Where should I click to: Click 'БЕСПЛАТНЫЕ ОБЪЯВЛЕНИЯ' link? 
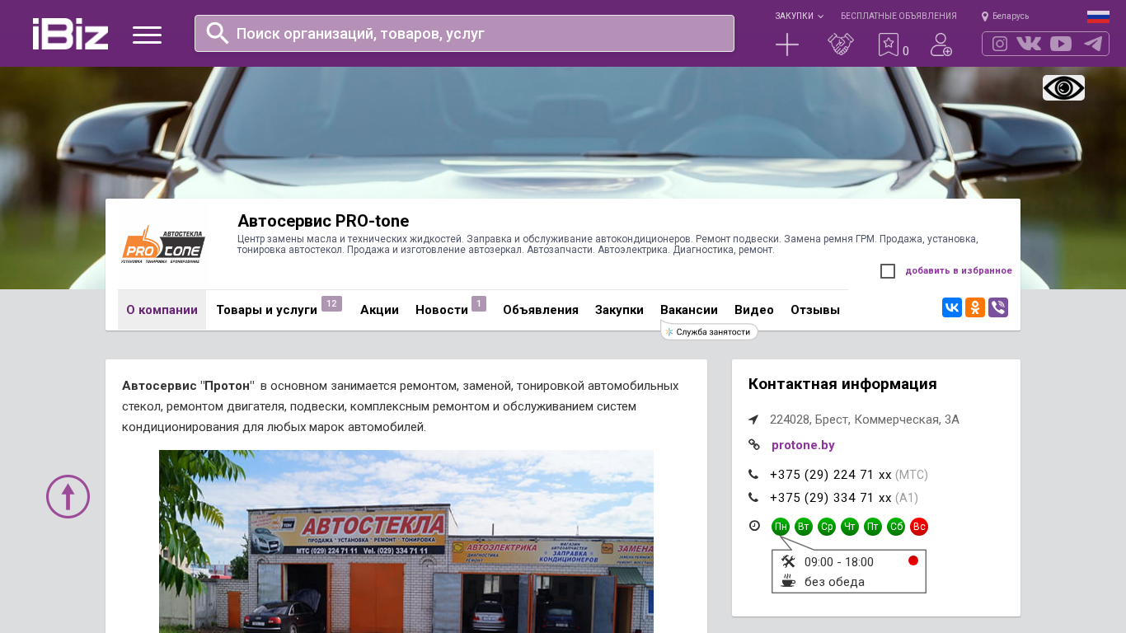tap(898, 16)
